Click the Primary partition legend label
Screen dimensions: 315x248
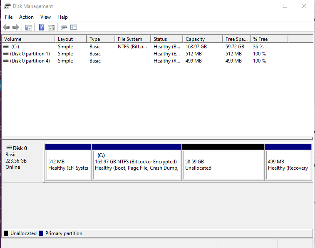pos(64,233)
